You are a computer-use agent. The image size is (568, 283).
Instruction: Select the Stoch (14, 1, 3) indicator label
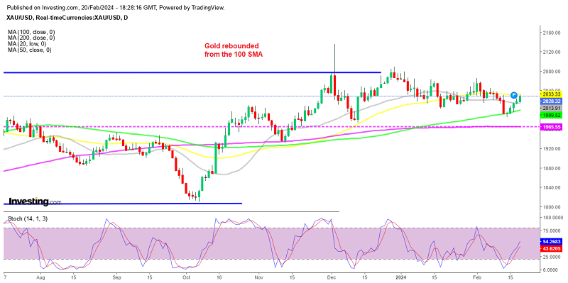point(28,219)
